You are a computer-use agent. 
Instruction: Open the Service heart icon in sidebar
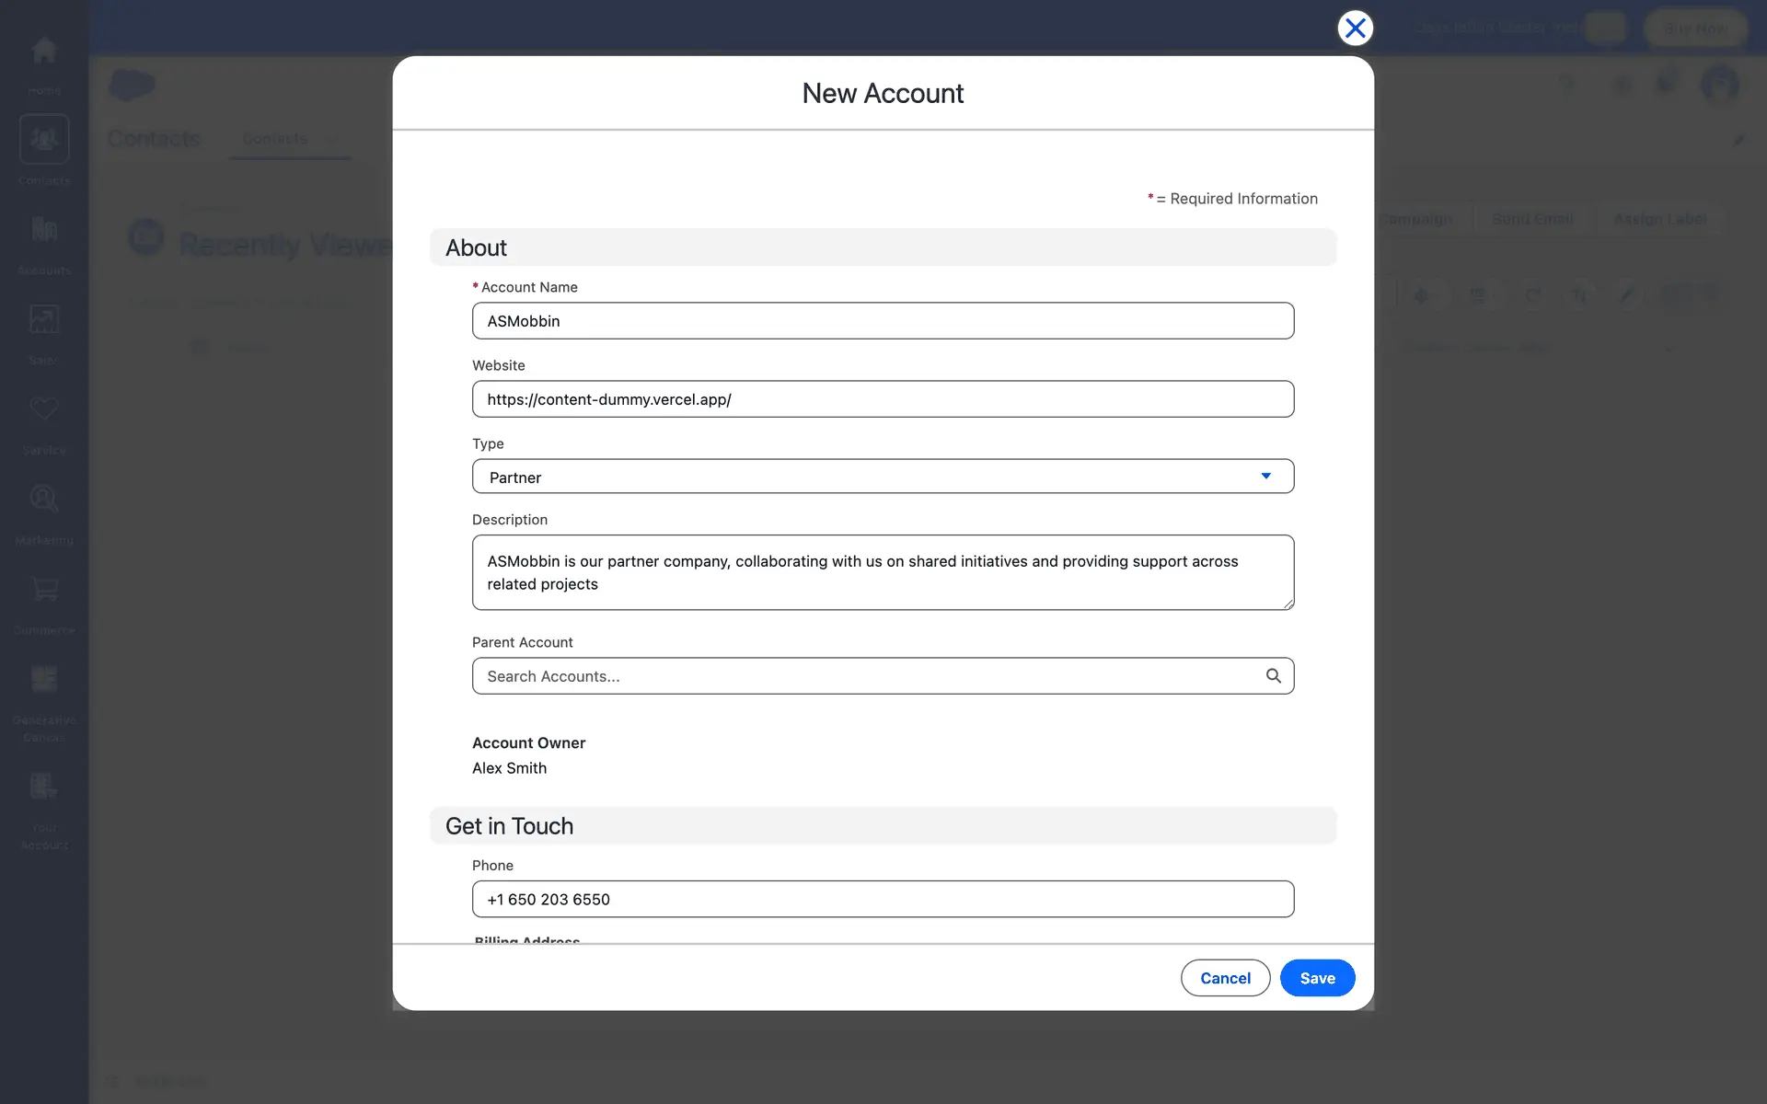[x=44, y=409]
